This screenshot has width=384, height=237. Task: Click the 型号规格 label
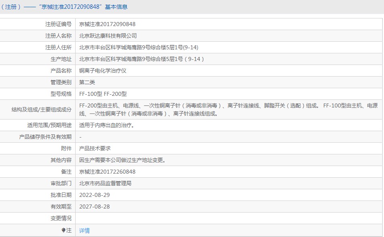tap(61, 94)
